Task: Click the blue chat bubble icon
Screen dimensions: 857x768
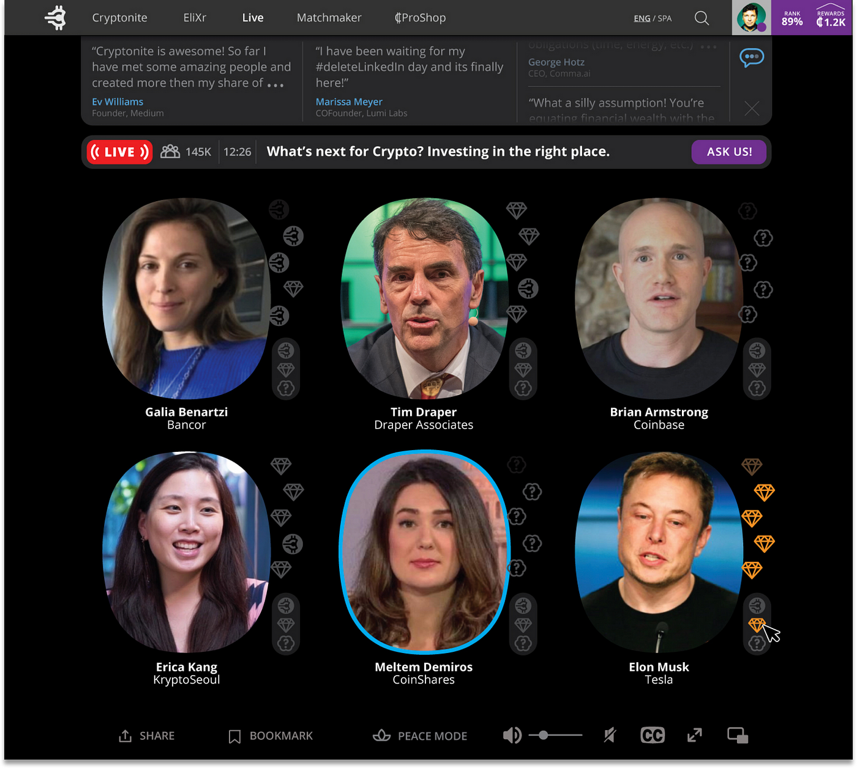Action: click(x=752, y=58)
